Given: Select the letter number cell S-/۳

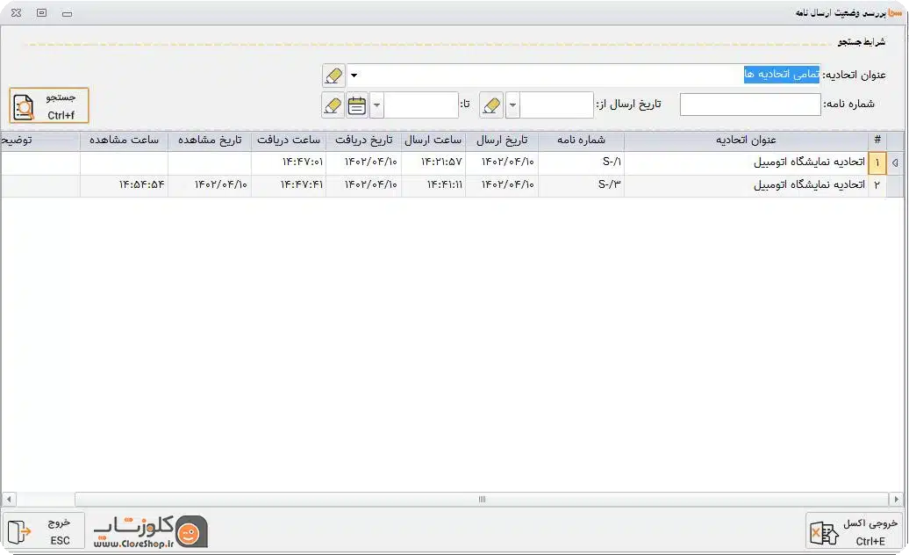Looking at the screenshot, I should pyautogui.click(x=582, y=185).
